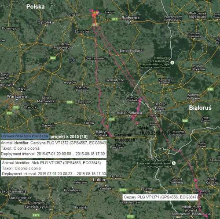
Task: Click the Szacki Park Narodowy tree icon
Action: point(174,163)
